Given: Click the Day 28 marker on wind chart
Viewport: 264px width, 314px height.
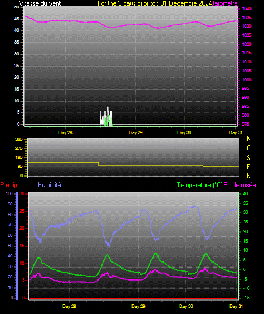Looking at the screenshot, I should click(x=65, y=132).
